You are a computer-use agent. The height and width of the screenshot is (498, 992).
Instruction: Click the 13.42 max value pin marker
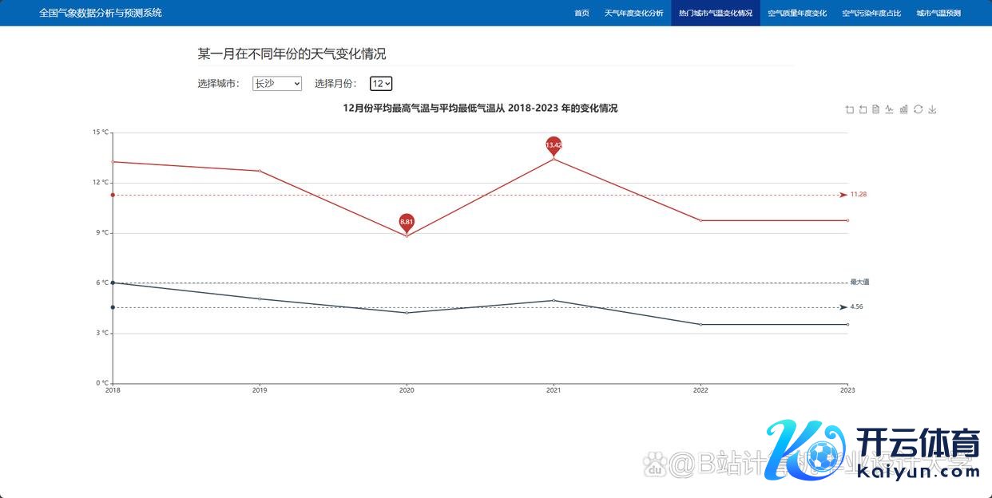click(x=554, y=145)
